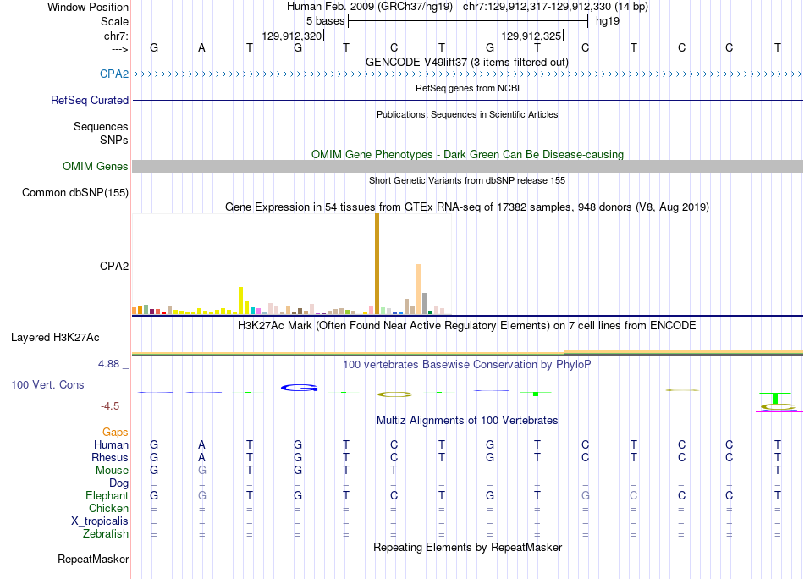The height and width of the screenshot is (579, 804).
Task: Open the RefSeq Curated track label
Action: pos(89,100)
